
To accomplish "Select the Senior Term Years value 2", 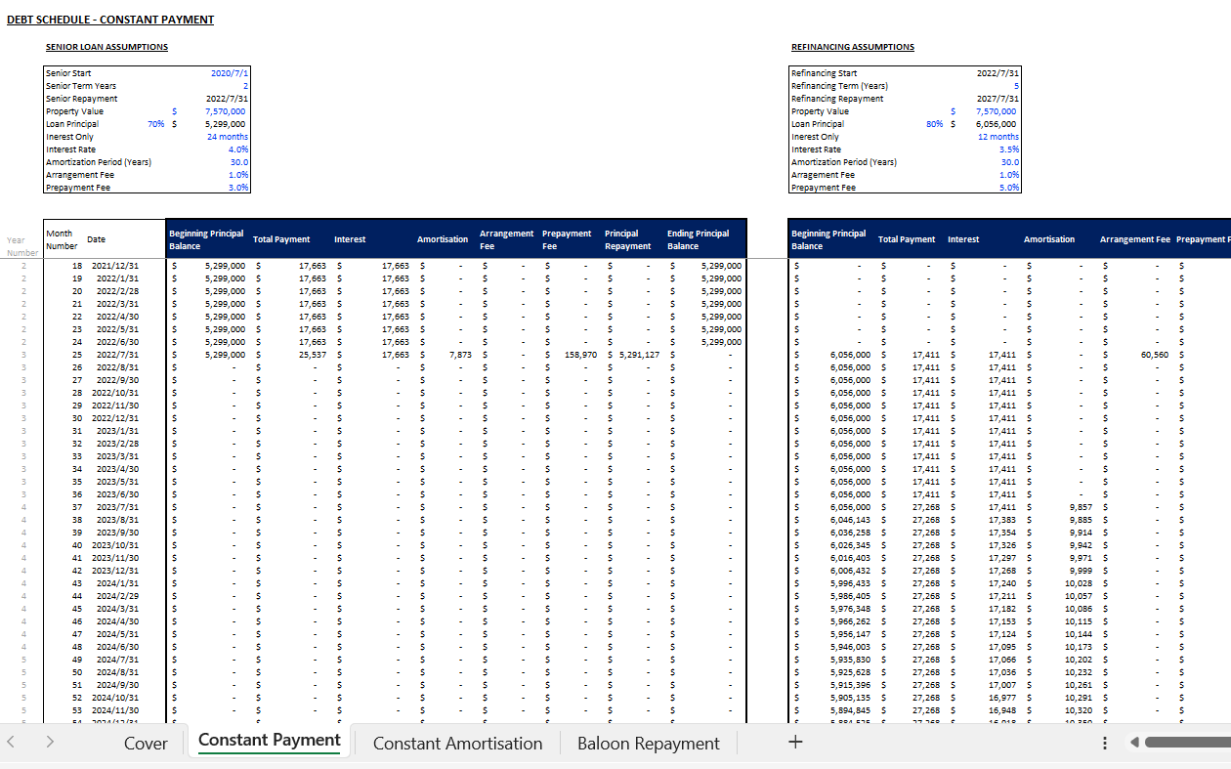I will [x=246, y=86].
